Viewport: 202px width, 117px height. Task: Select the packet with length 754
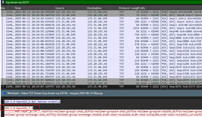point(101,35)
